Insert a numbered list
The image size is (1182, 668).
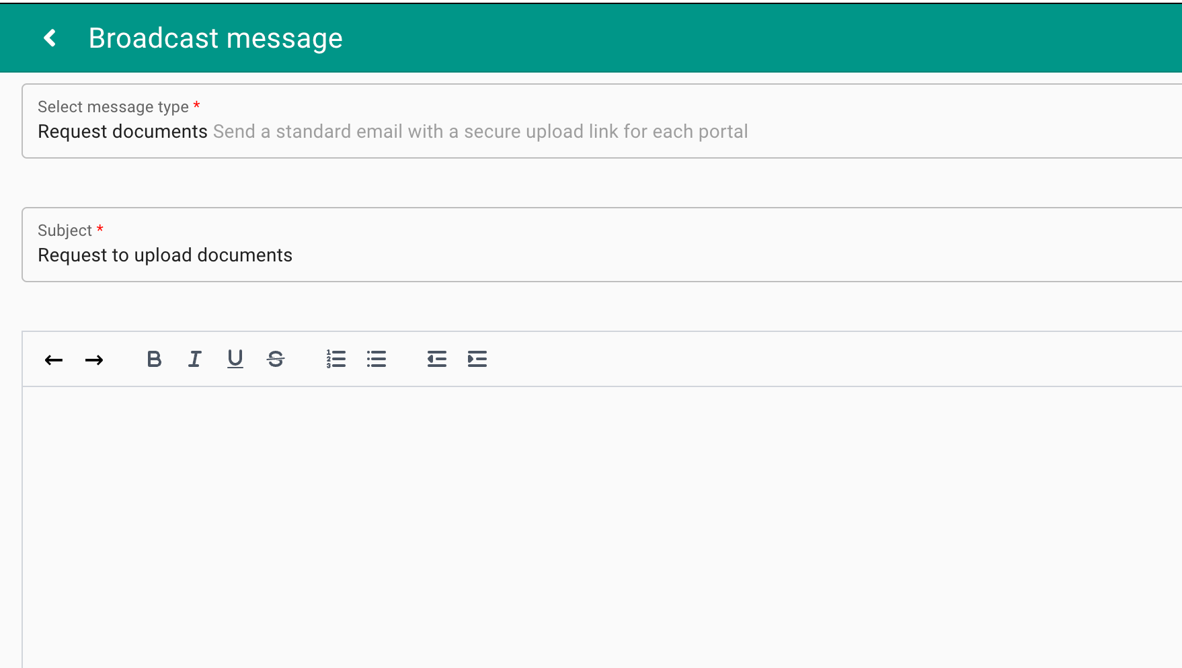336,360
